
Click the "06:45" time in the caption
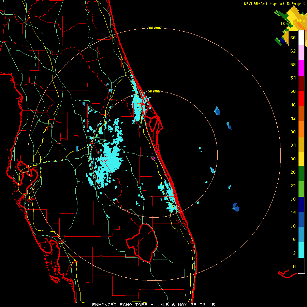point(207,305)
